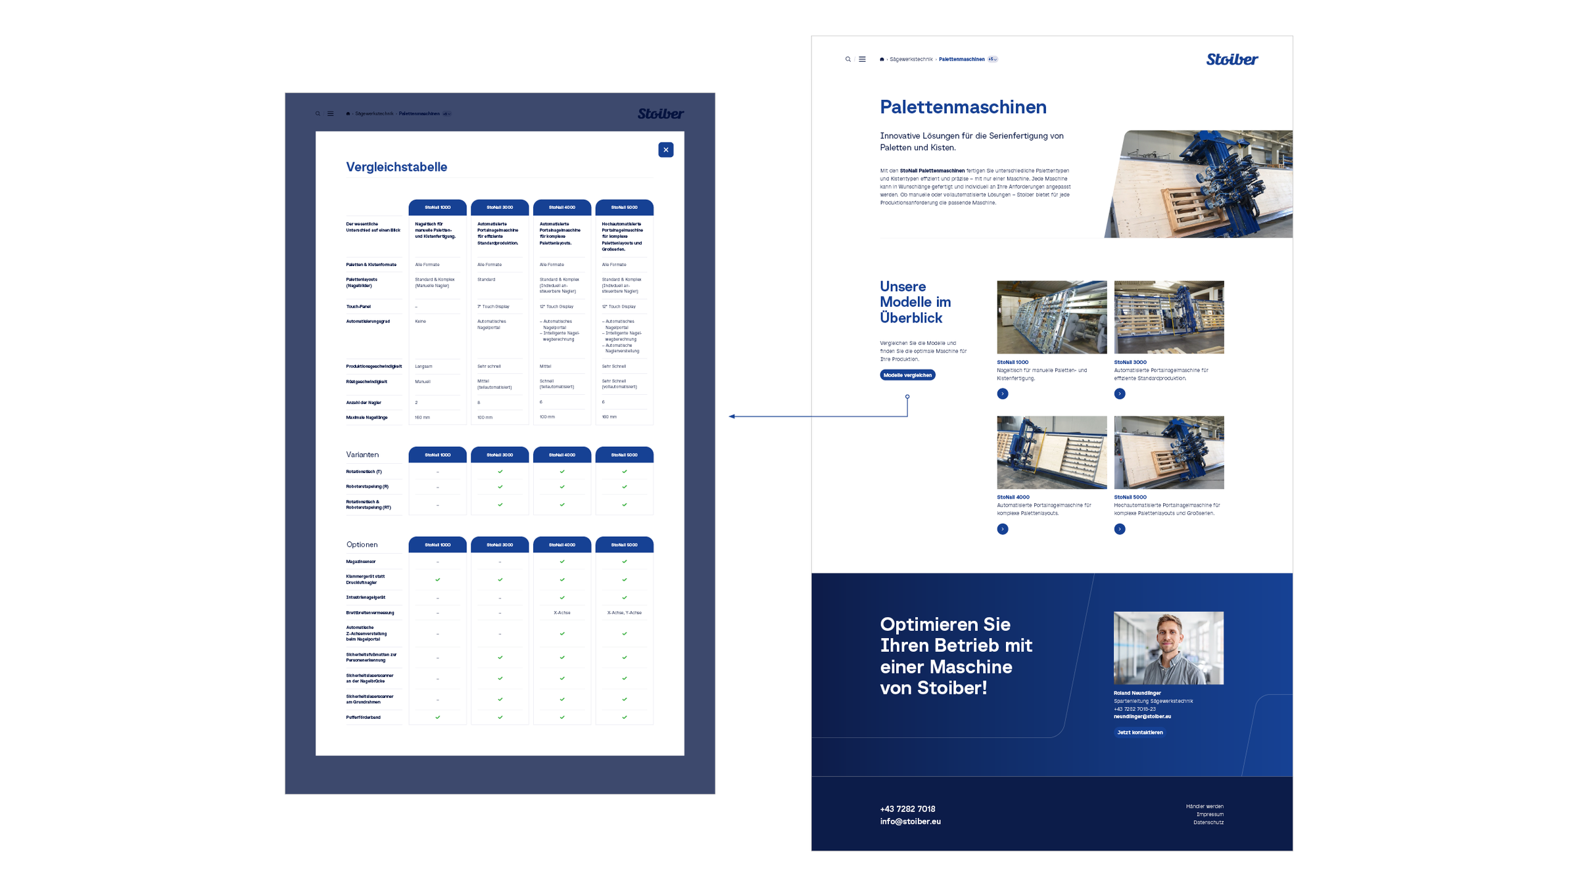Click the StoNail 5000 header in the Optionen table
The width and height of the screenshot is (1578, 887).
tap(624, 545)
